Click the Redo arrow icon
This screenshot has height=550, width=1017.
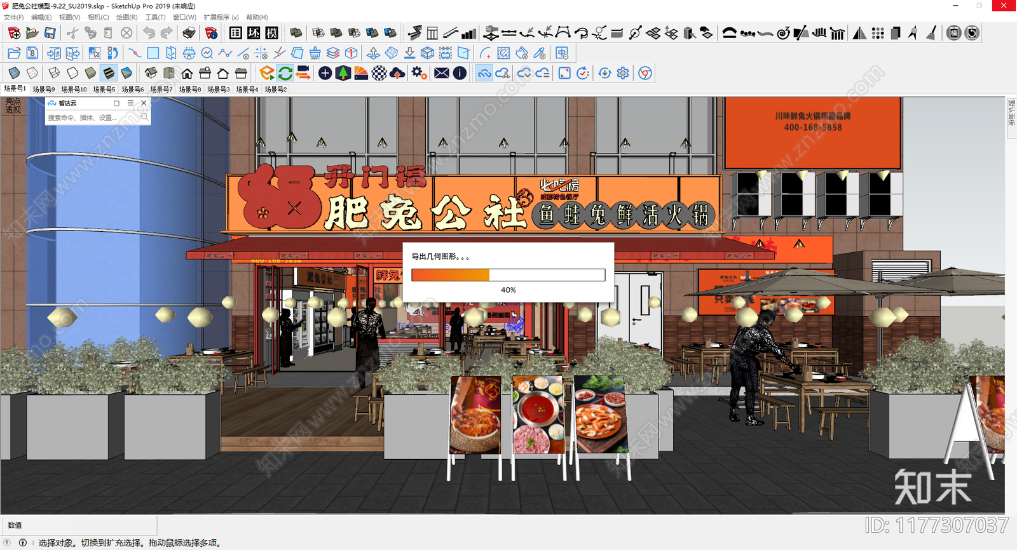click(x=167, y=33)
